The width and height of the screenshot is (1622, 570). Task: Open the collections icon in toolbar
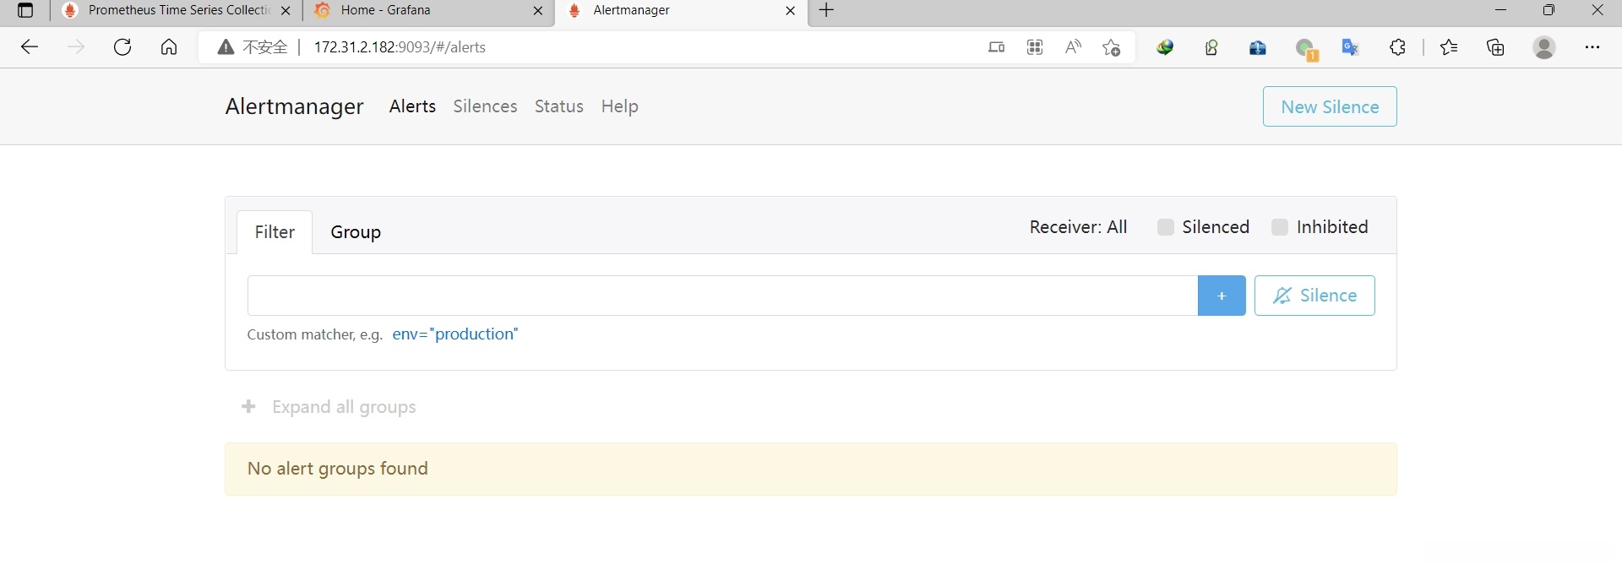pos(1495,47)
